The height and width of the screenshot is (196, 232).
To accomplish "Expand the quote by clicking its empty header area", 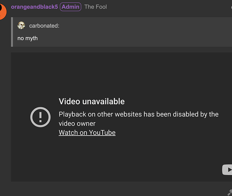I will [x=145, y=25].
